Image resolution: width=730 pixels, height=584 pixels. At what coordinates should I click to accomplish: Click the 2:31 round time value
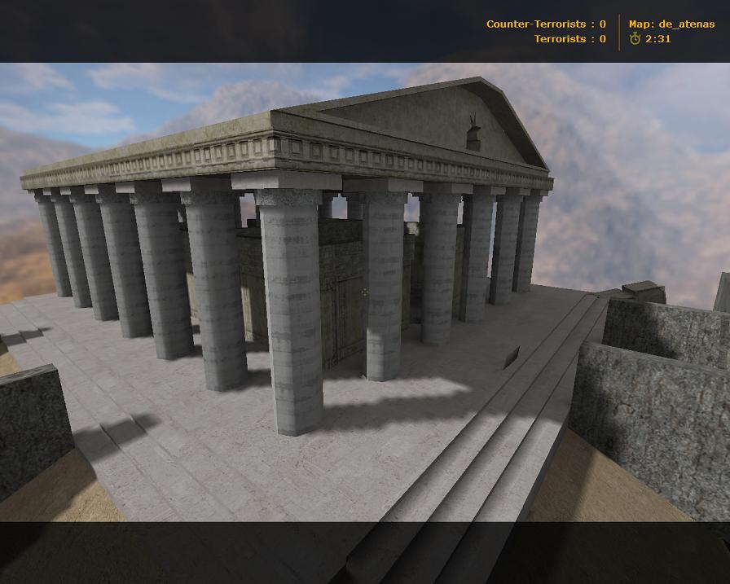click(657, 38)
